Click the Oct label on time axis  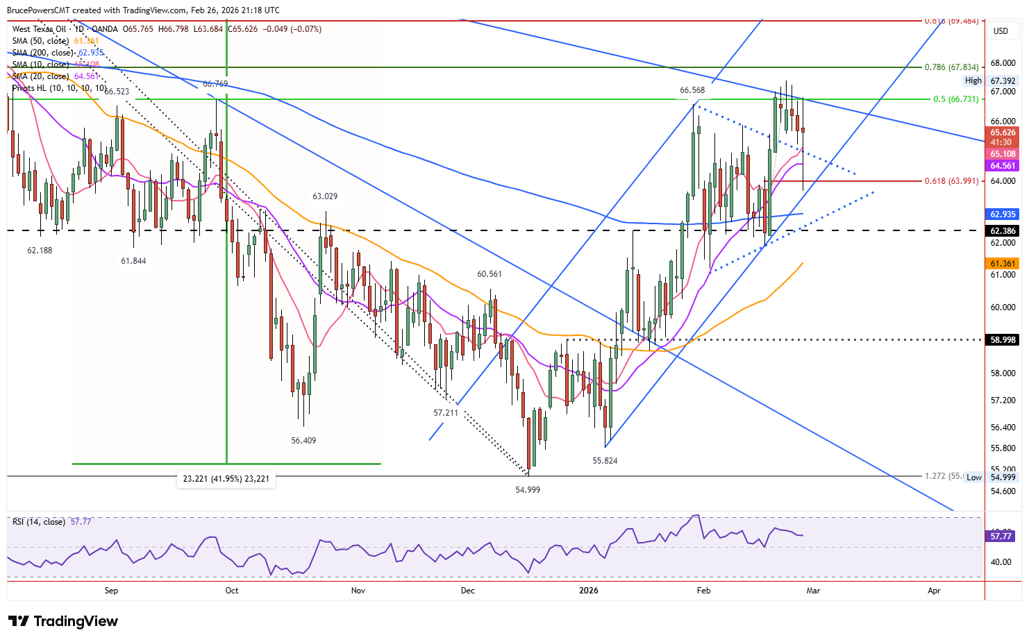pyautogui.click(x=232, y=591)
